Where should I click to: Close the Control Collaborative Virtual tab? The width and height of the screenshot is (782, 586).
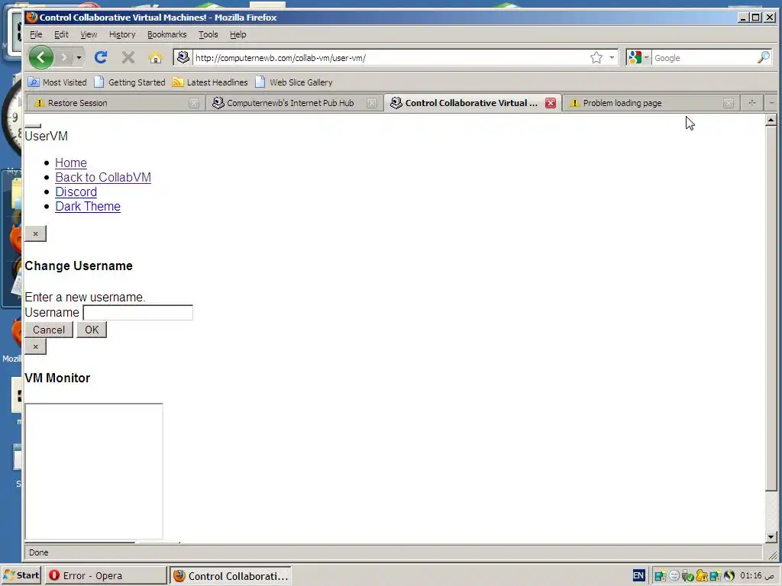coord(551,103)
